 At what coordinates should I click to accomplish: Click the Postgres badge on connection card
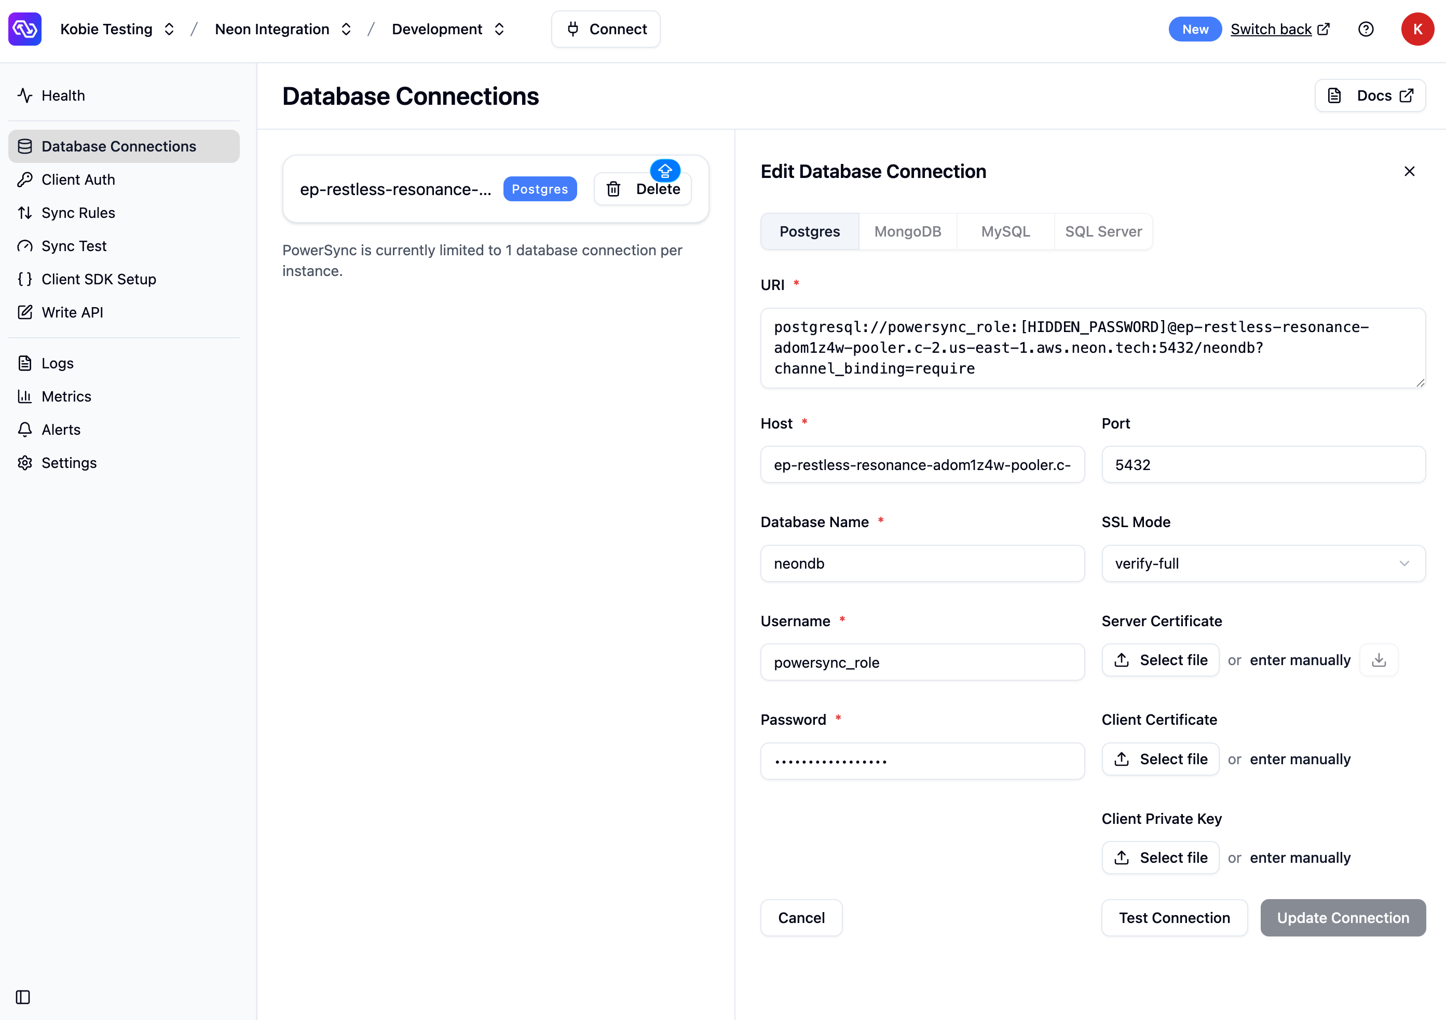pos(540,189)
